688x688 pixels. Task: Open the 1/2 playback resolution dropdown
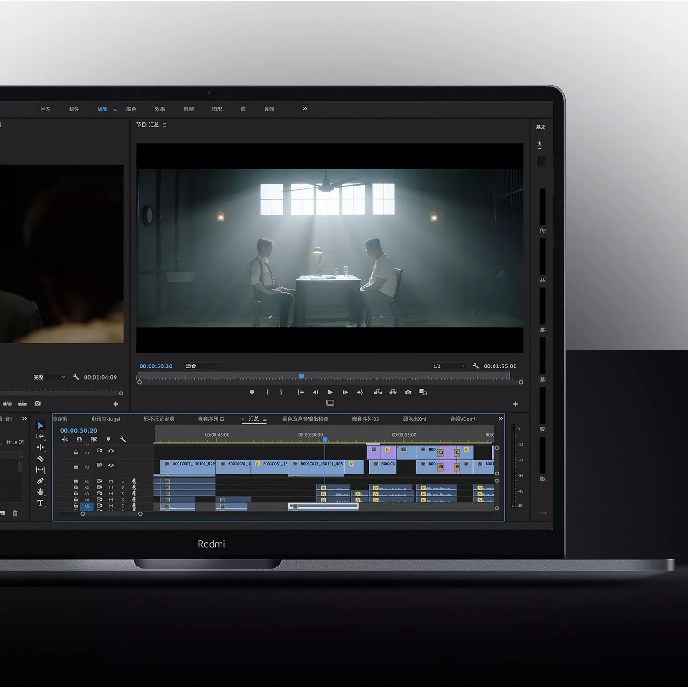[x=448, y=366]
